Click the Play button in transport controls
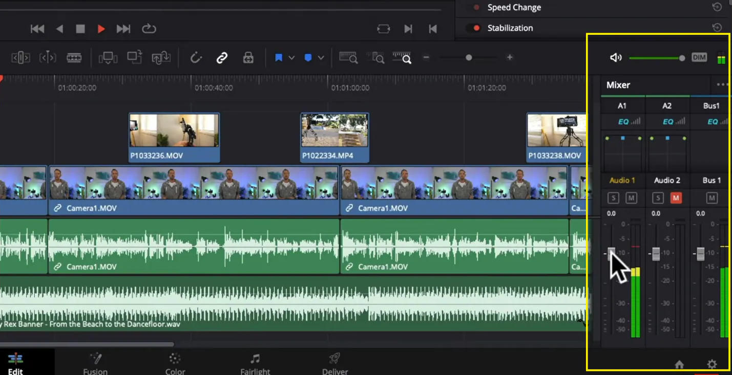 [101, 29]
